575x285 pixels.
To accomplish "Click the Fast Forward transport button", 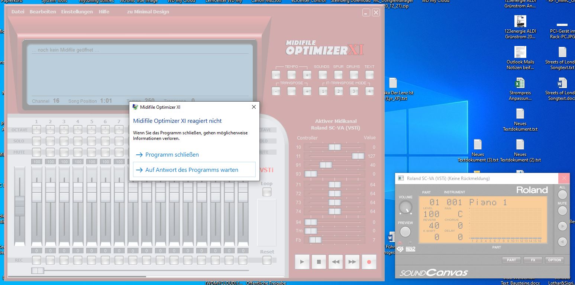I will click(352, 262).
